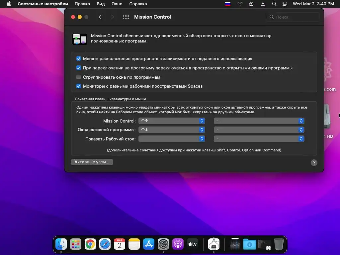Click the Mission Control pane icon

point(80,39)
